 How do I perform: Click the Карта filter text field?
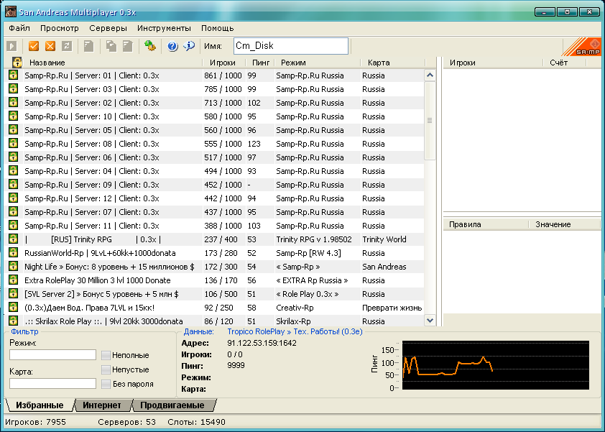coord(52,383)
